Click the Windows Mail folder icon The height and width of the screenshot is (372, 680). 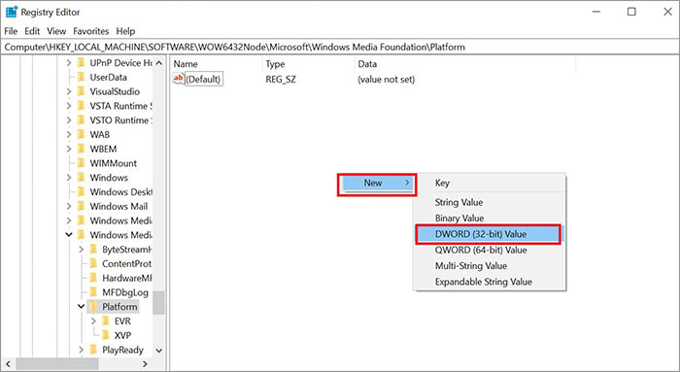click(x=81, y=206)
